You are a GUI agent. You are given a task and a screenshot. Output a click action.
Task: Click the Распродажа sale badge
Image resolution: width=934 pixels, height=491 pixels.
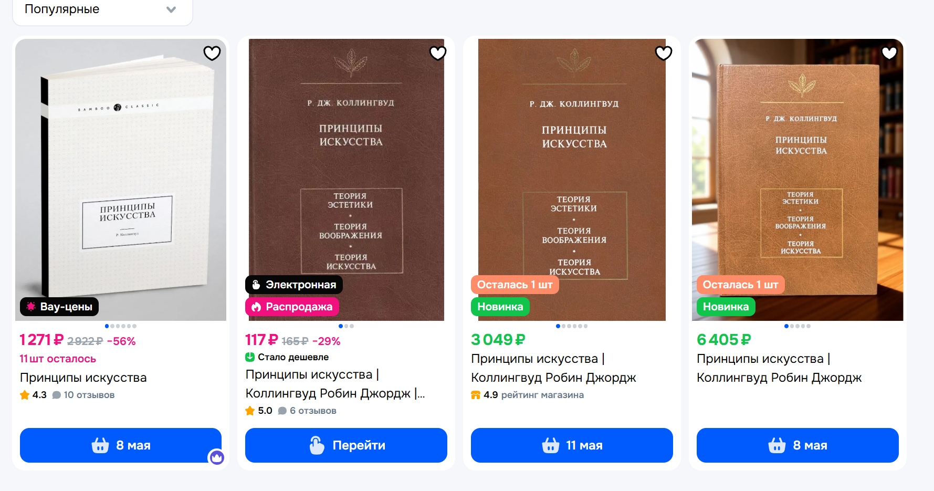point(292,307)
